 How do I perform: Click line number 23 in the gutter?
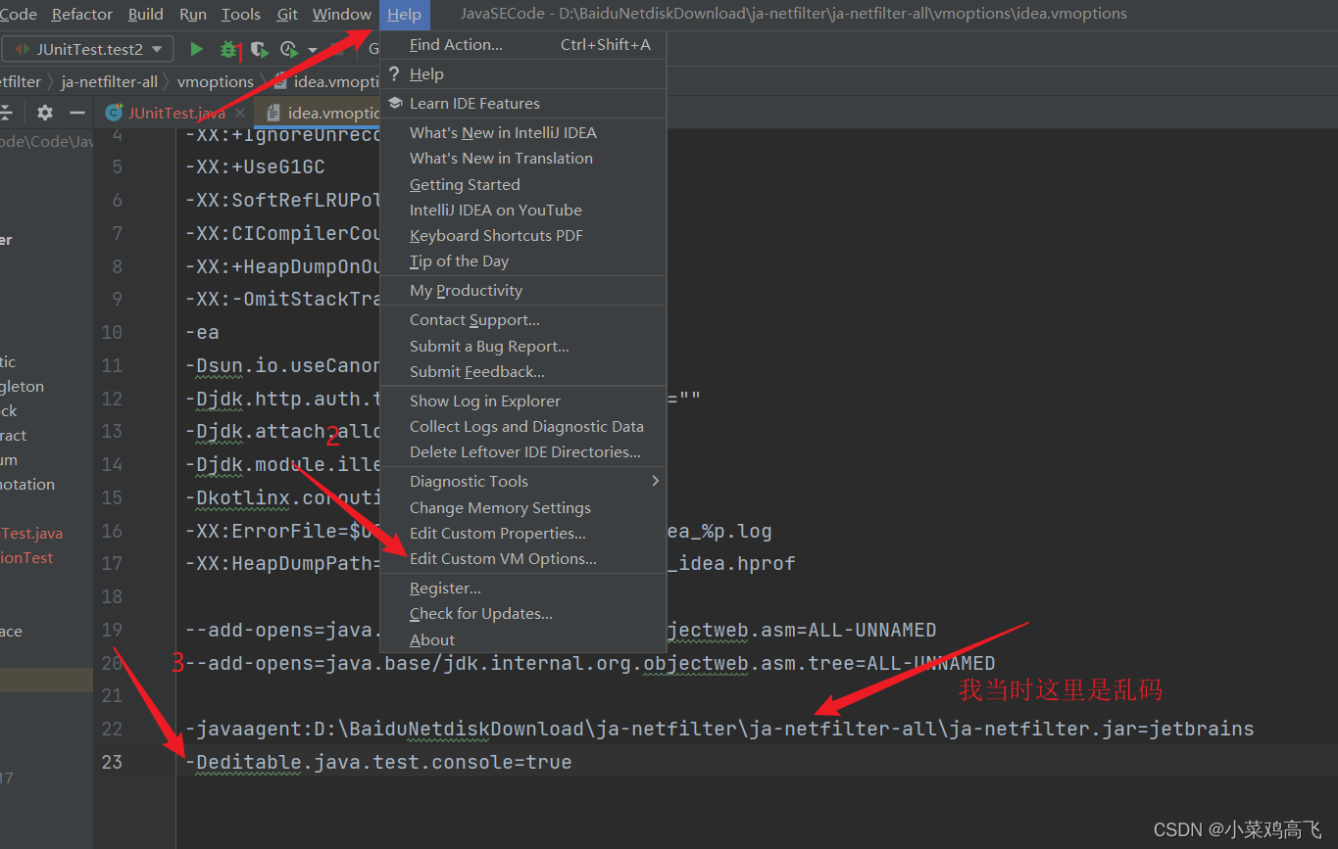pyautogui.click(x=112, y=762)
